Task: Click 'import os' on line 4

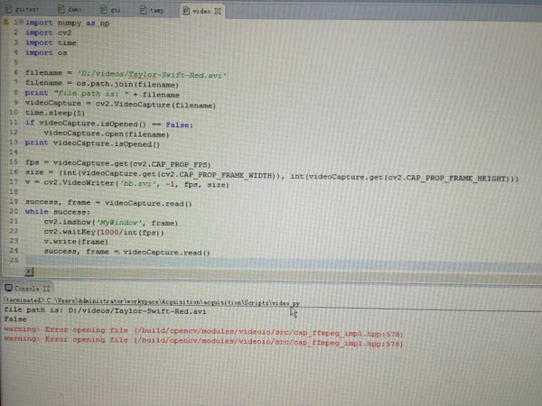Action: (x=46, y=53)
